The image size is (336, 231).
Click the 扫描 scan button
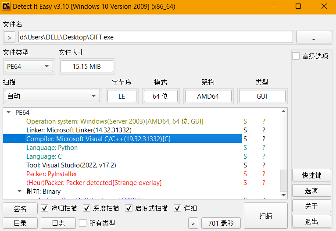click(x=265, y=216)
